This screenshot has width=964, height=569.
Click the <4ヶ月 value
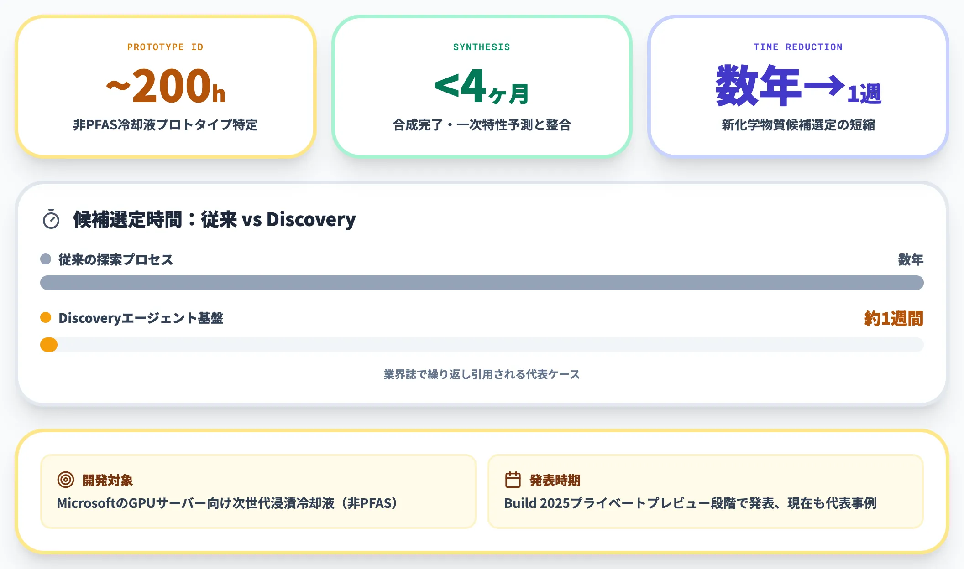tap(482, 86)
